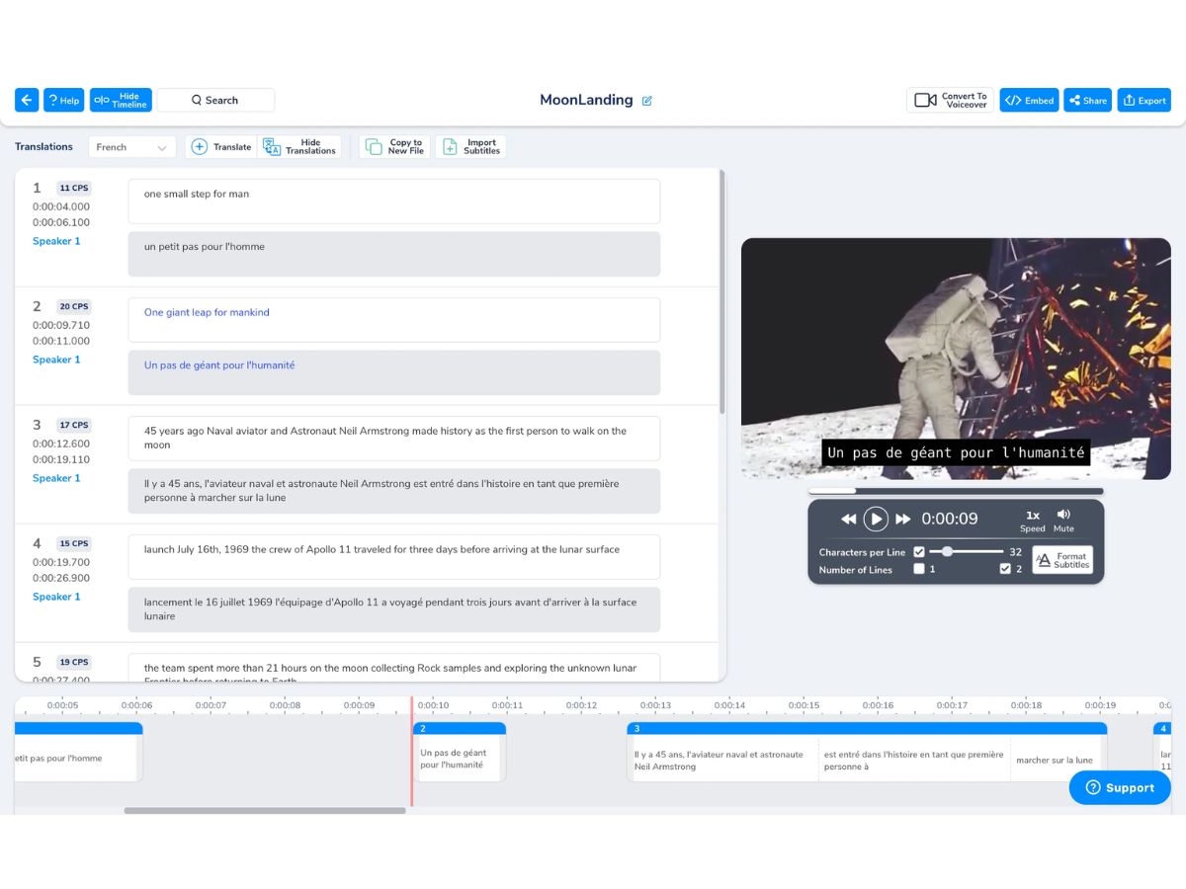Click the rewind playback icon
This screenshot has height=889, width=1186.
[849, 519]
